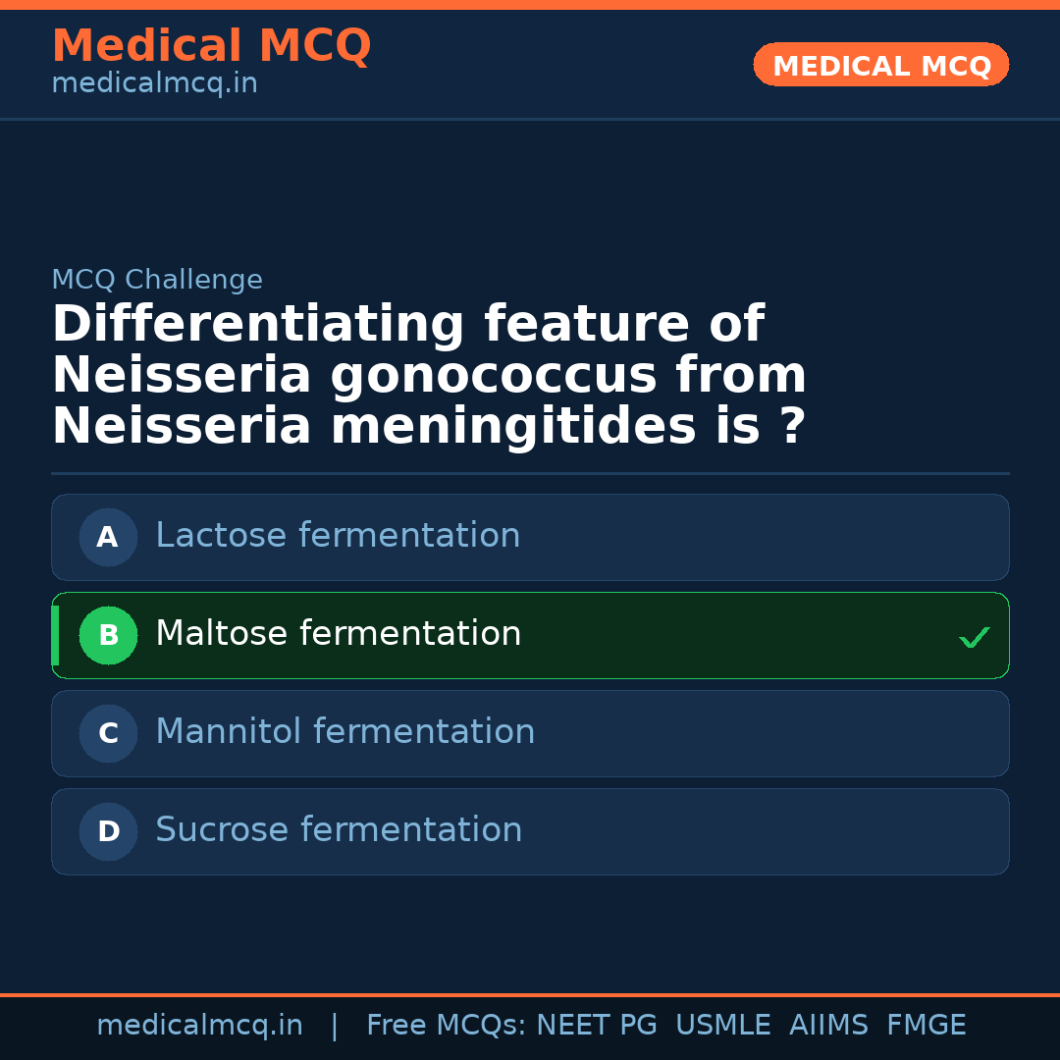The width and height of the screenshot is (1060, 1060).
Task: Click the FMGE footer label
Action: 926,1026
